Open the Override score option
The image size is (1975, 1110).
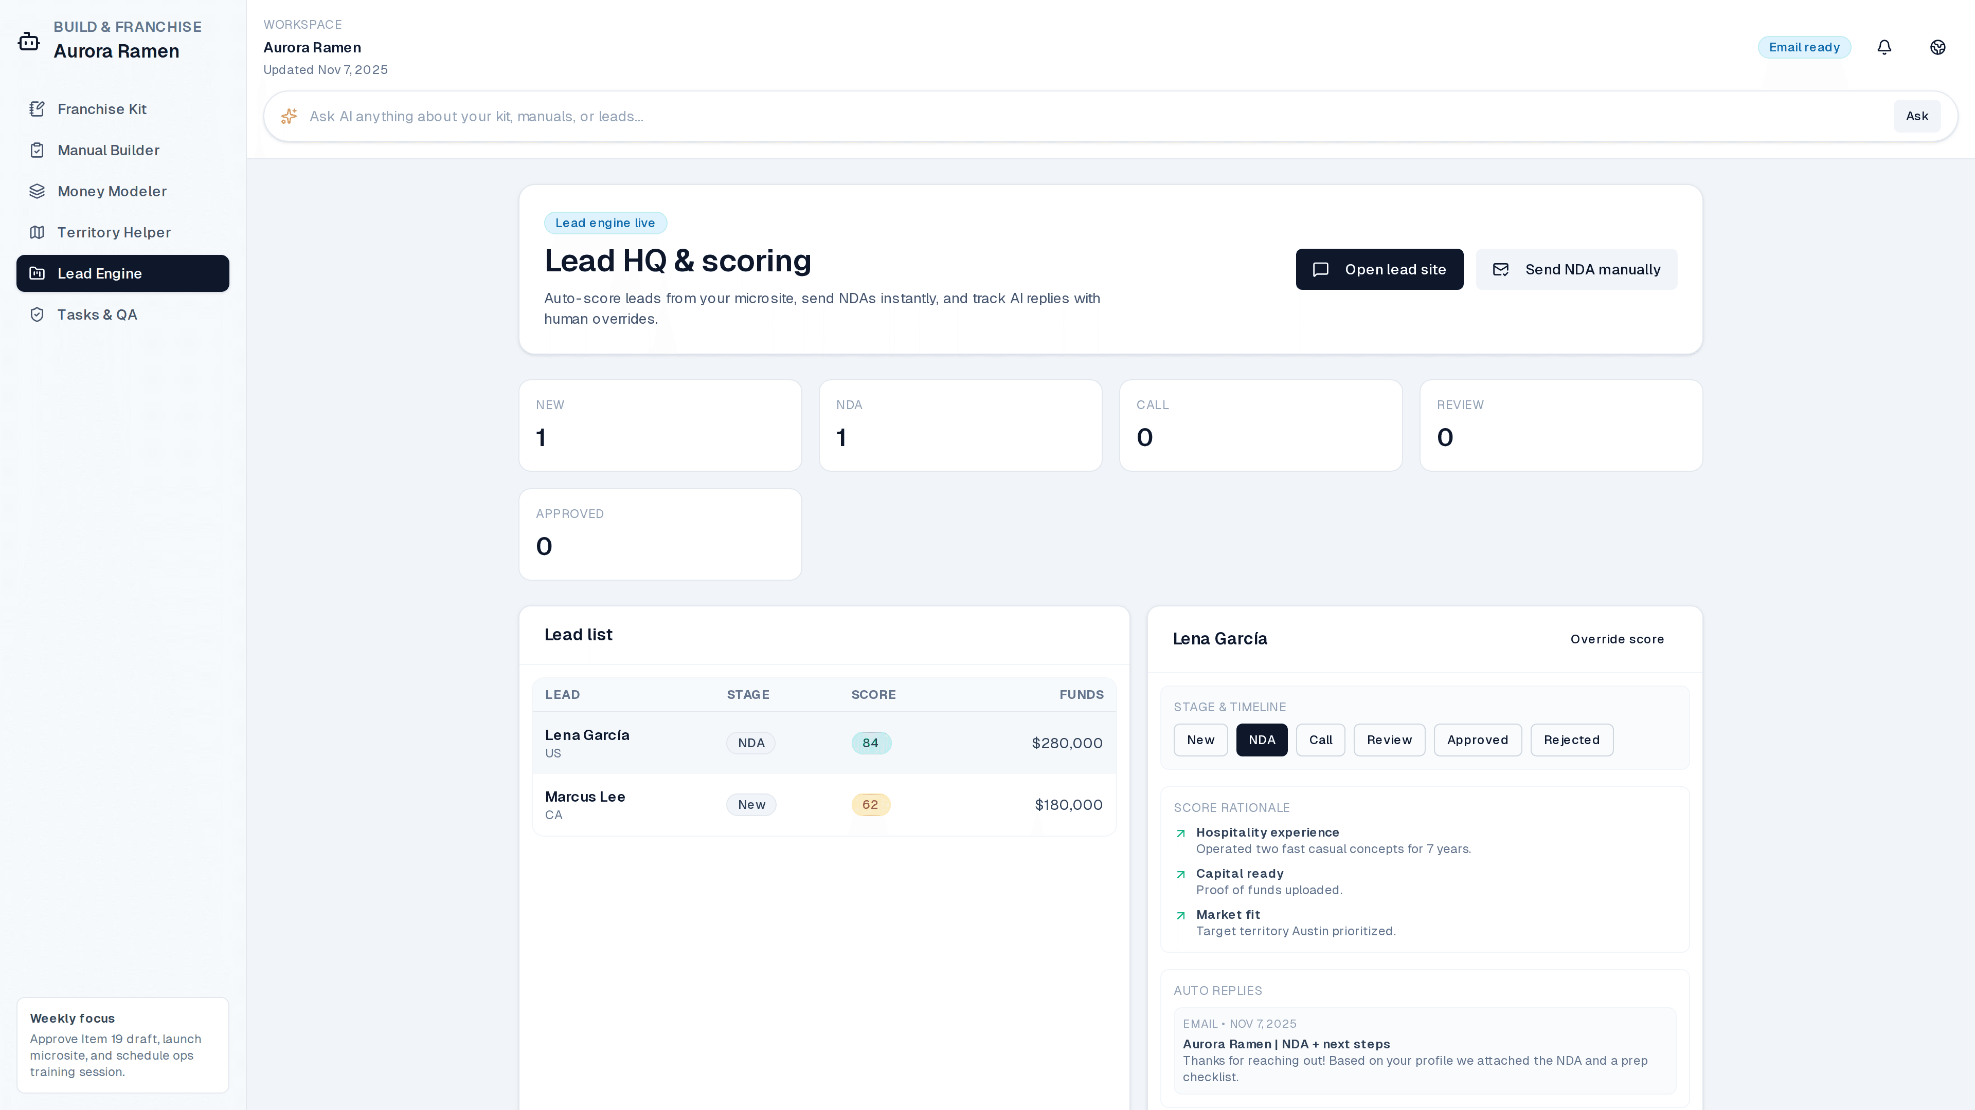point(1617,639)
